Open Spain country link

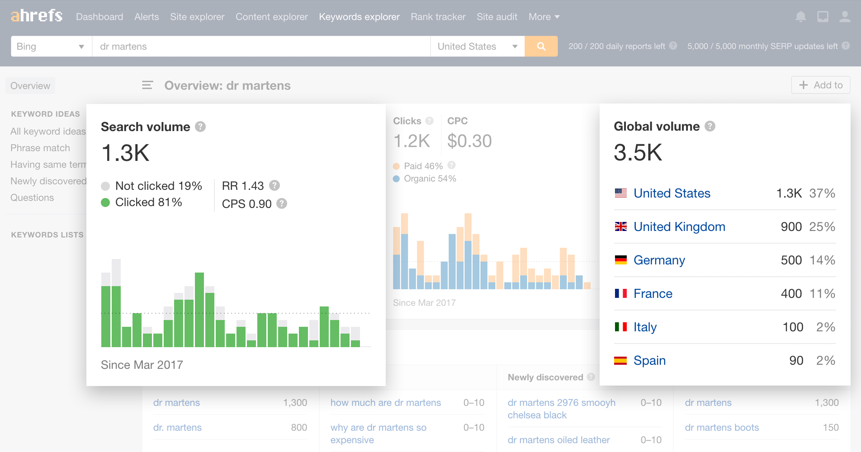(649, 360)
